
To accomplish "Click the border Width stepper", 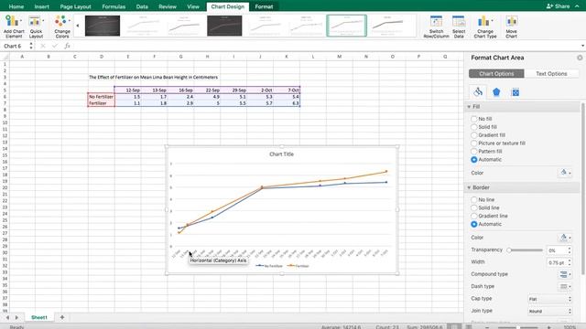I will click(570, 262).
